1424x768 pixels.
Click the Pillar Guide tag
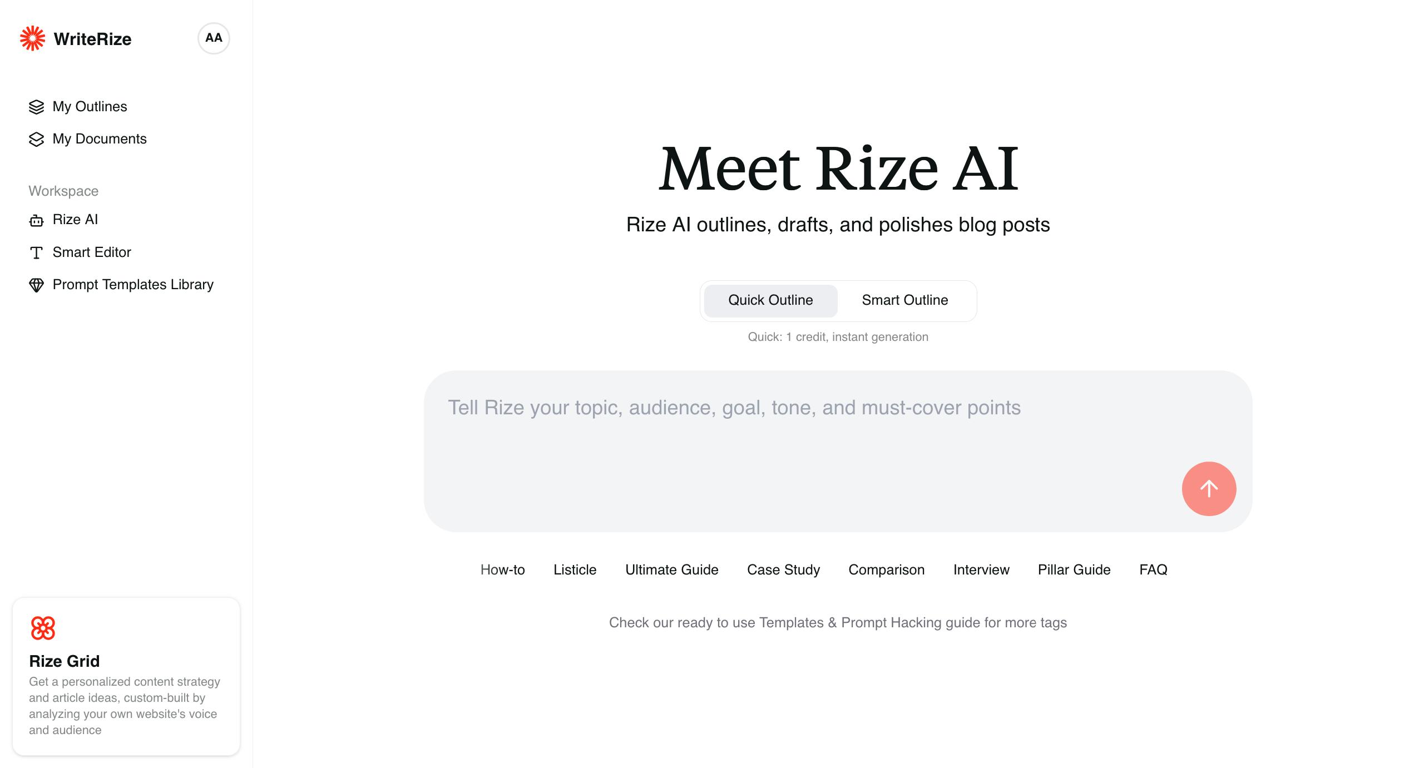[x=1074, y=569]
